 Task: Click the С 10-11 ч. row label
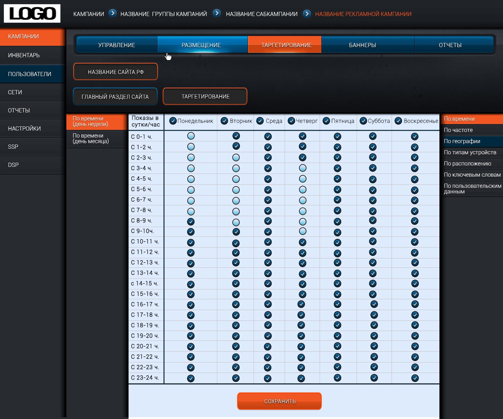(145, 242)
